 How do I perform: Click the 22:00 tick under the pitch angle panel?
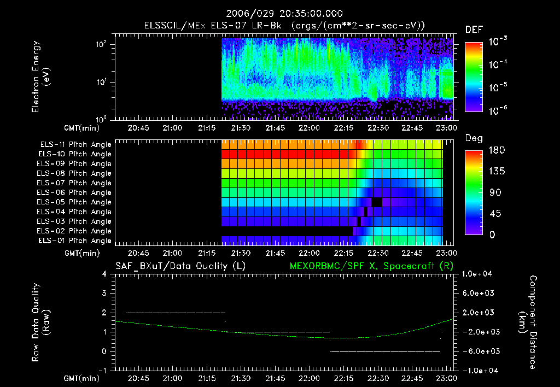pyautogui.click(x=310, y=253)
